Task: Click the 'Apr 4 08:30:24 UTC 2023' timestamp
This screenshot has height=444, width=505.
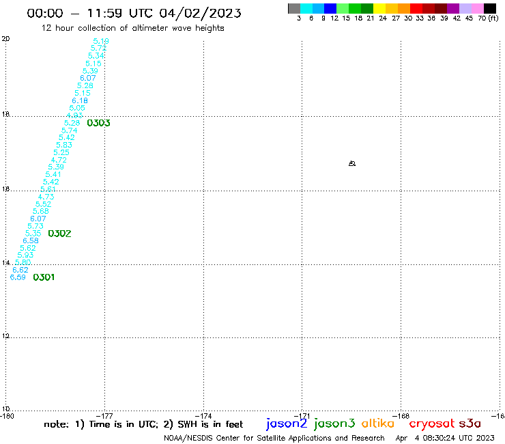Action: coord(445,438)
